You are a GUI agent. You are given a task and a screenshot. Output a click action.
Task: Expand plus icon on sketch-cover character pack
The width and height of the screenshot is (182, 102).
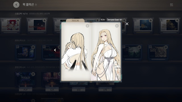point(166,47)
